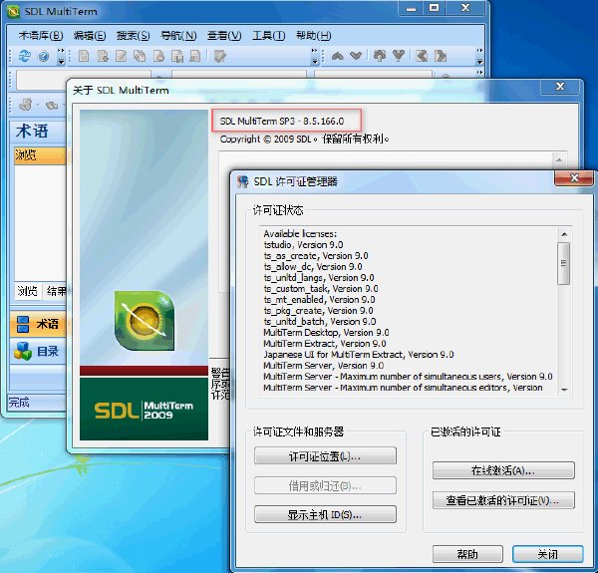Click the add-new-entry page icon with plus
Viewport: 598px width, 573px height.
103,56
